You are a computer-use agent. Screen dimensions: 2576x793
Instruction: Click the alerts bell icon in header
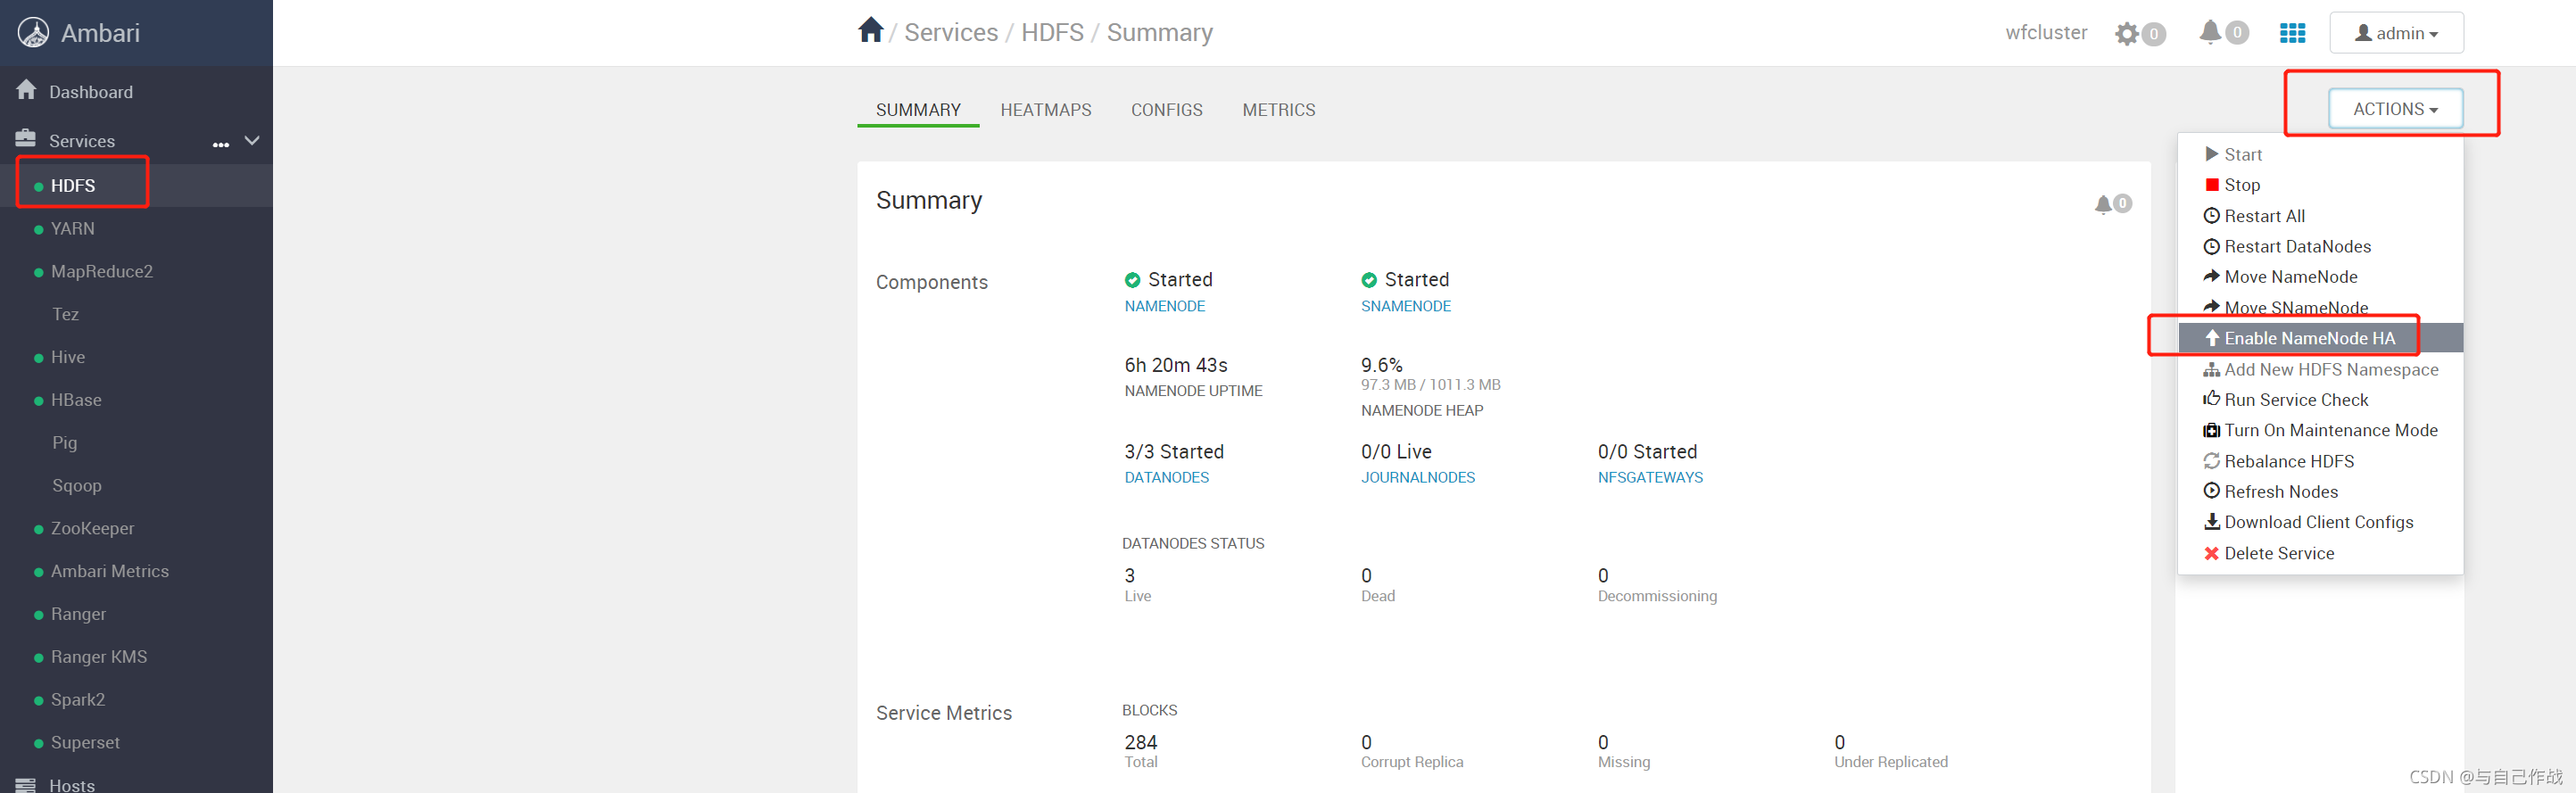point(2210,33)
